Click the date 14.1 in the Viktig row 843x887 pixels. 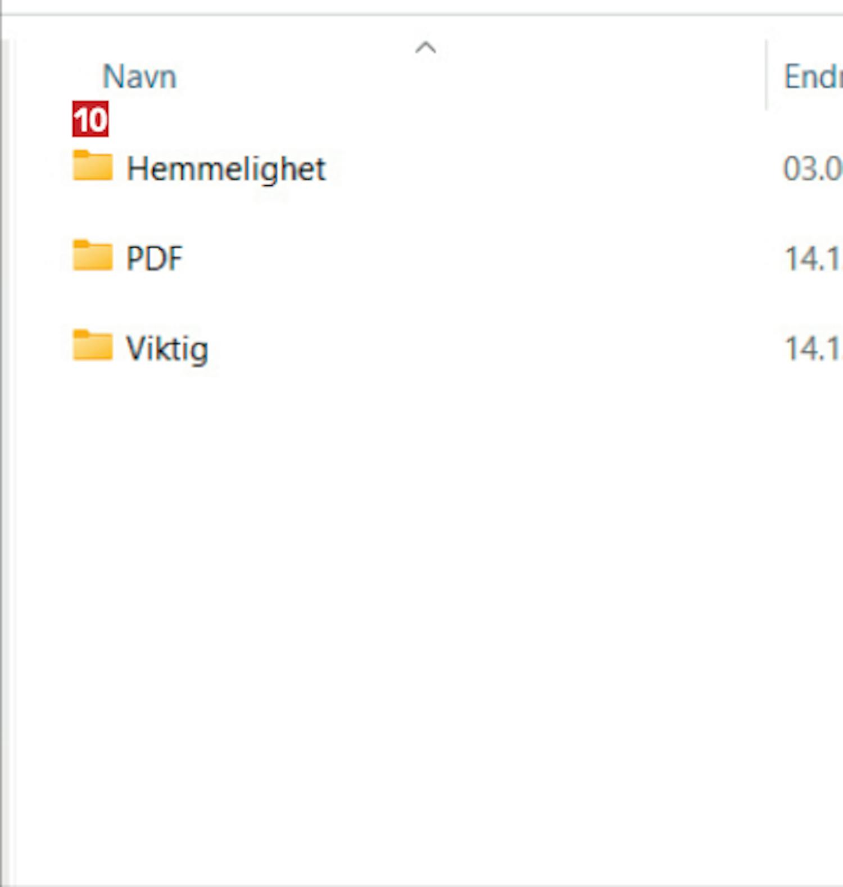tap(813, 349)
